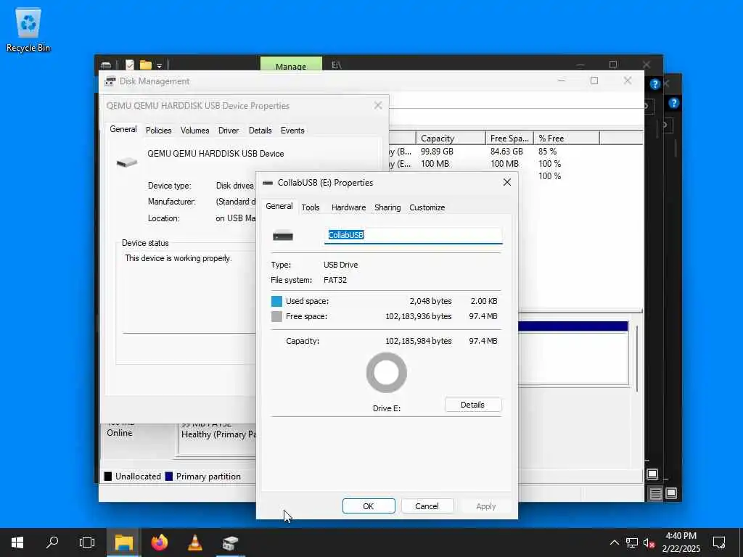Click the New folder icon in Explorer quick access toolbar
Viewport: 743px width, 557px height.
pos(145,65)
